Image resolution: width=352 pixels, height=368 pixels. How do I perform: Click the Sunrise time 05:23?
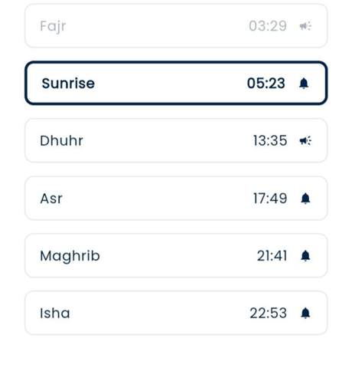click(x=266, y=84)
